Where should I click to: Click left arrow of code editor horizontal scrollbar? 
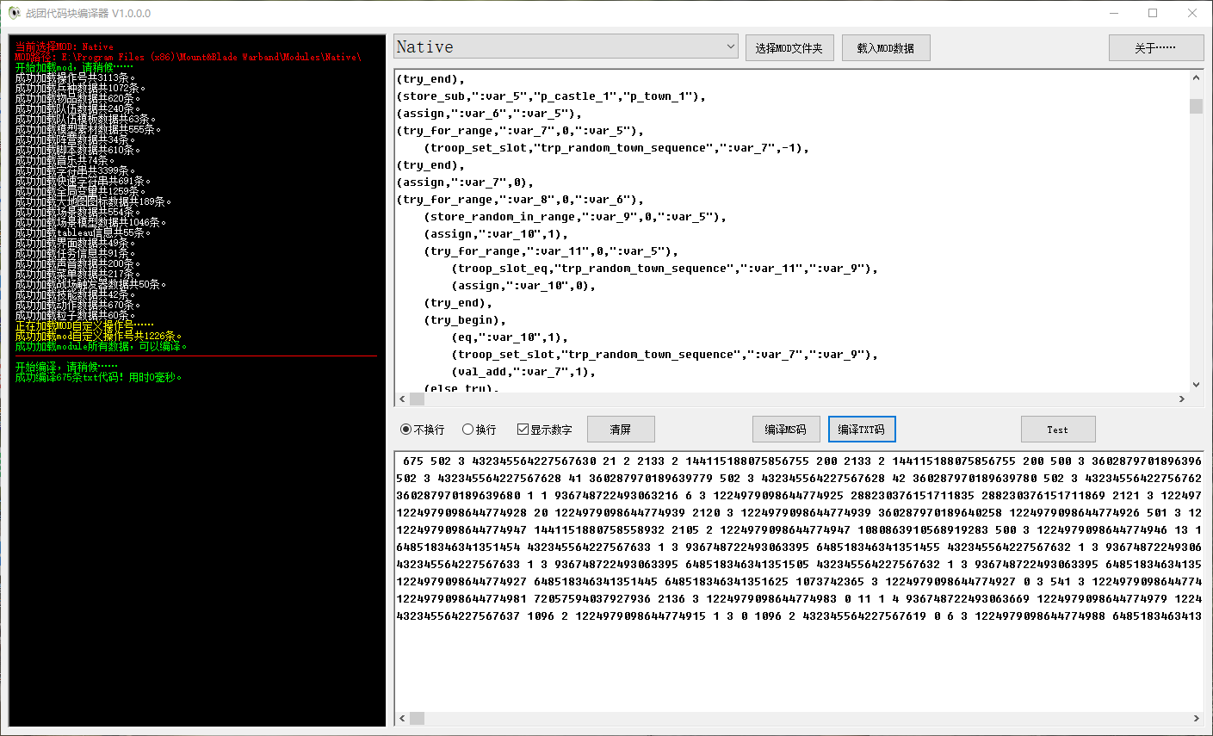click(403, 399)
